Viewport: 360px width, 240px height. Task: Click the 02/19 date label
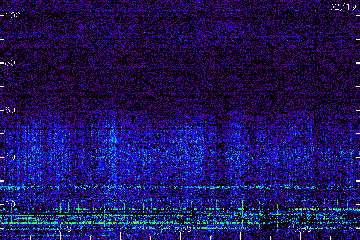click(342, 7)
